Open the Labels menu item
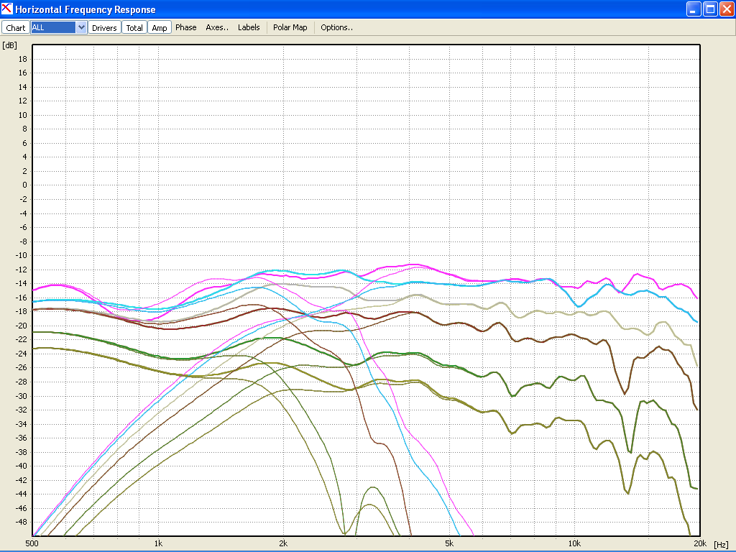This screenshot has width=736, height=552. point(249,27)
